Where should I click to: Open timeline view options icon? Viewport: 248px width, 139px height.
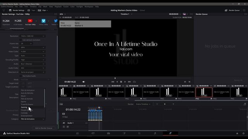click(x=61, y=104)
